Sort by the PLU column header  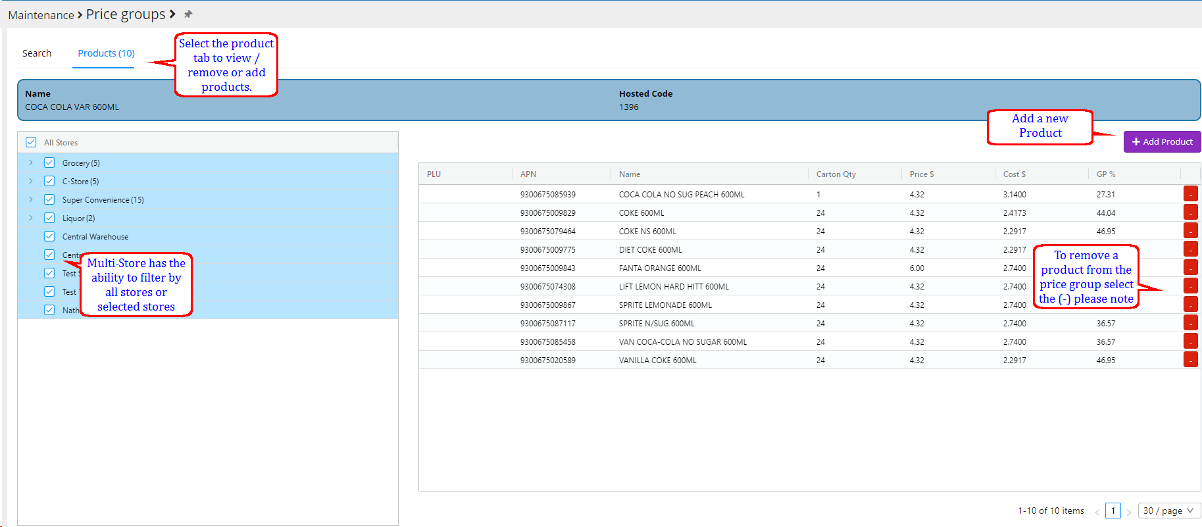click(434, 174)
